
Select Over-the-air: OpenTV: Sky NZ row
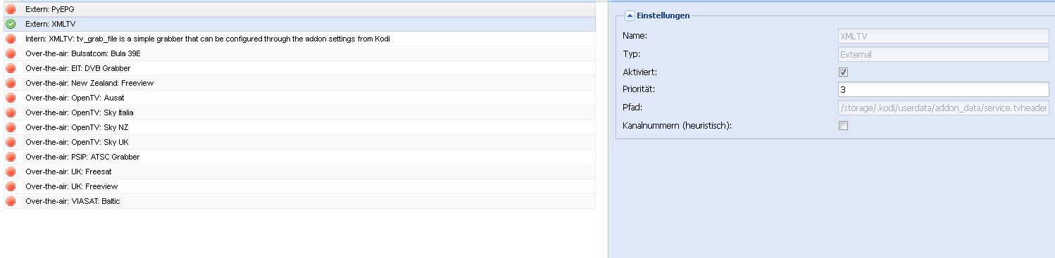point(299,127)
